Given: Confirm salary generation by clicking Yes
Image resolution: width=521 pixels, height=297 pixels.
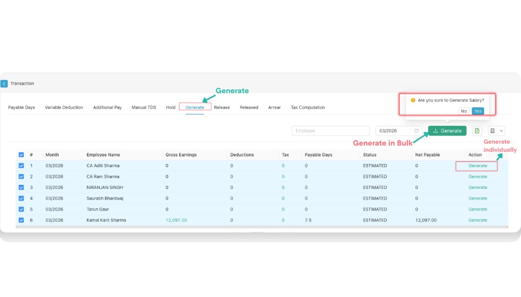Looking at the screenshot, I should pyautogui.click(x=477, y=111).
